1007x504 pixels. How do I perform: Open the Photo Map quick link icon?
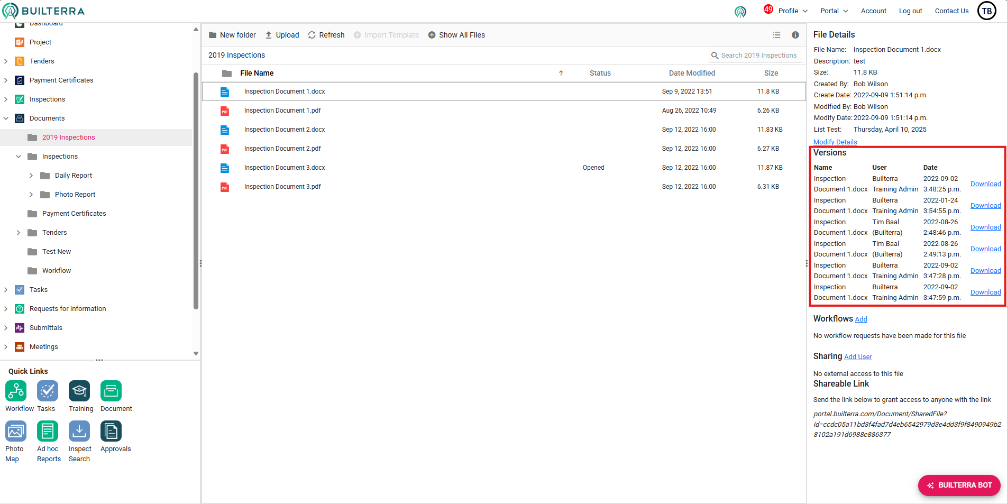tap(16, 431)
